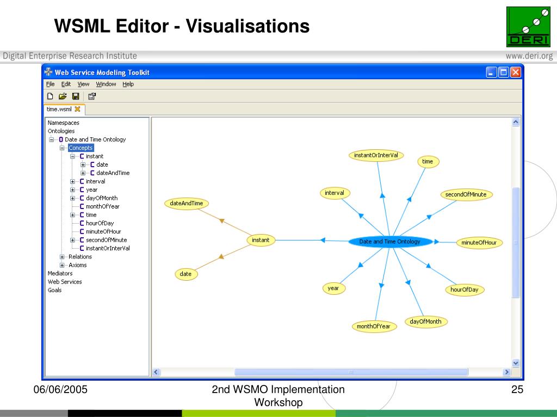The width and height of the screenshot is (557, 417).
Task: Select Ontologies in the tree
Action: point(61,131)
